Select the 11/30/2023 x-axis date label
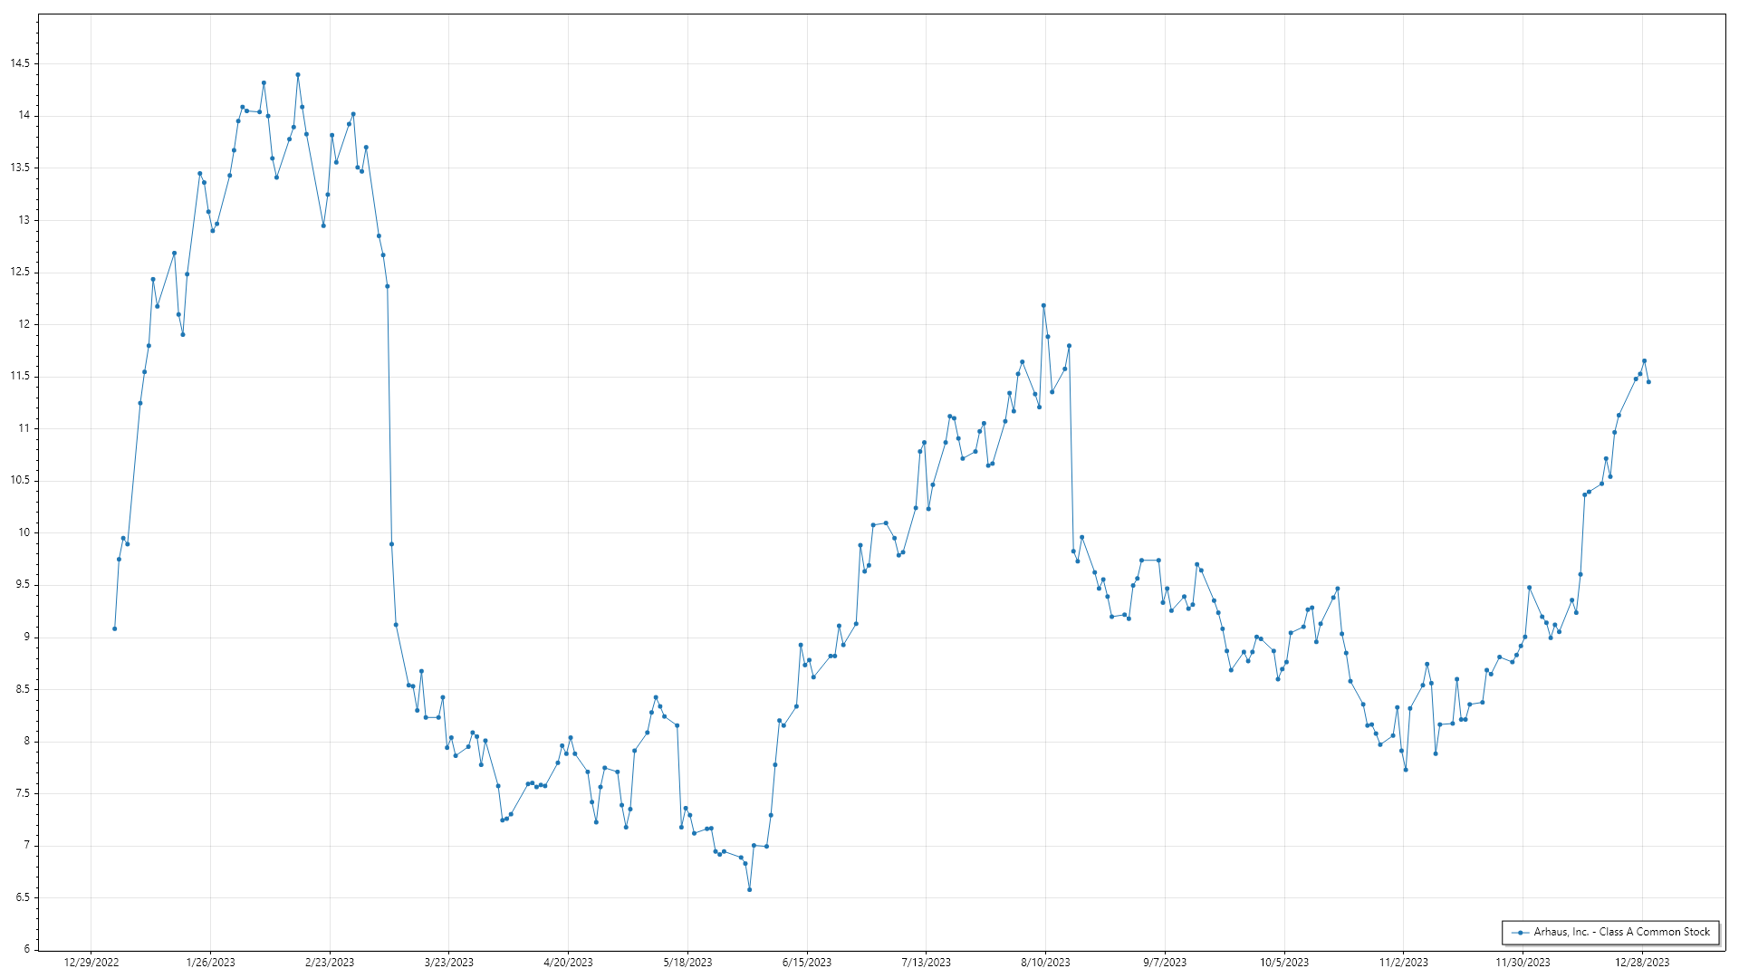 click(1523, 963)
